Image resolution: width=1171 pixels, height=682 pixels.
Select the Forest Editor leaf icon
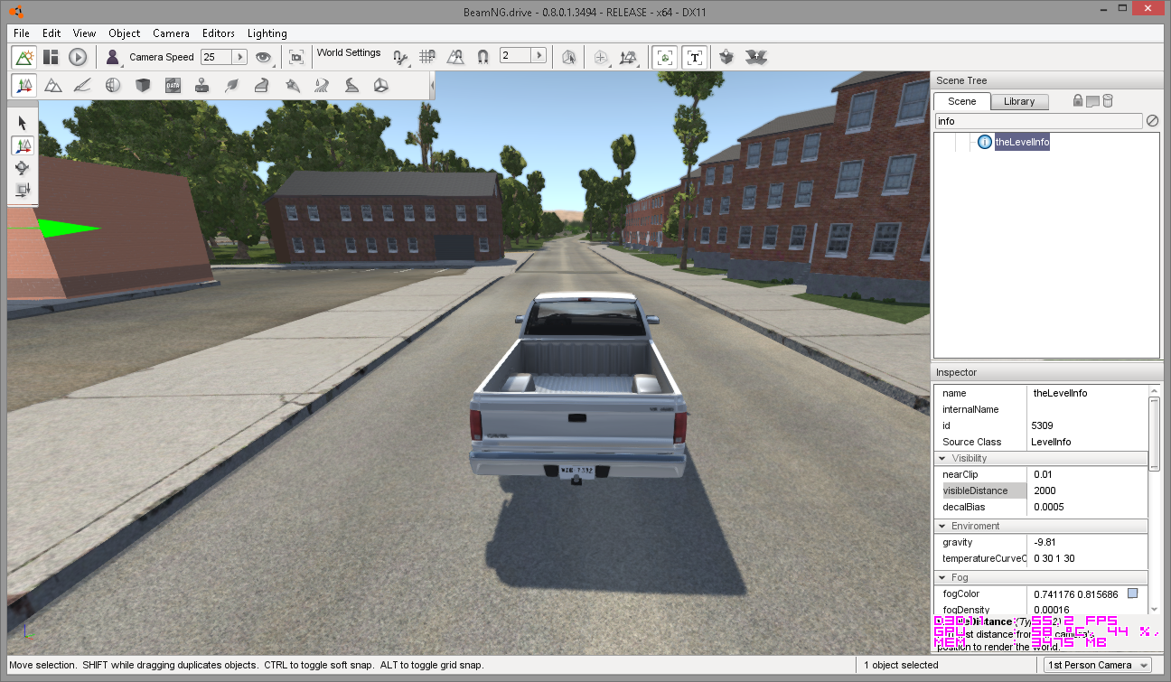pos(232,85)
